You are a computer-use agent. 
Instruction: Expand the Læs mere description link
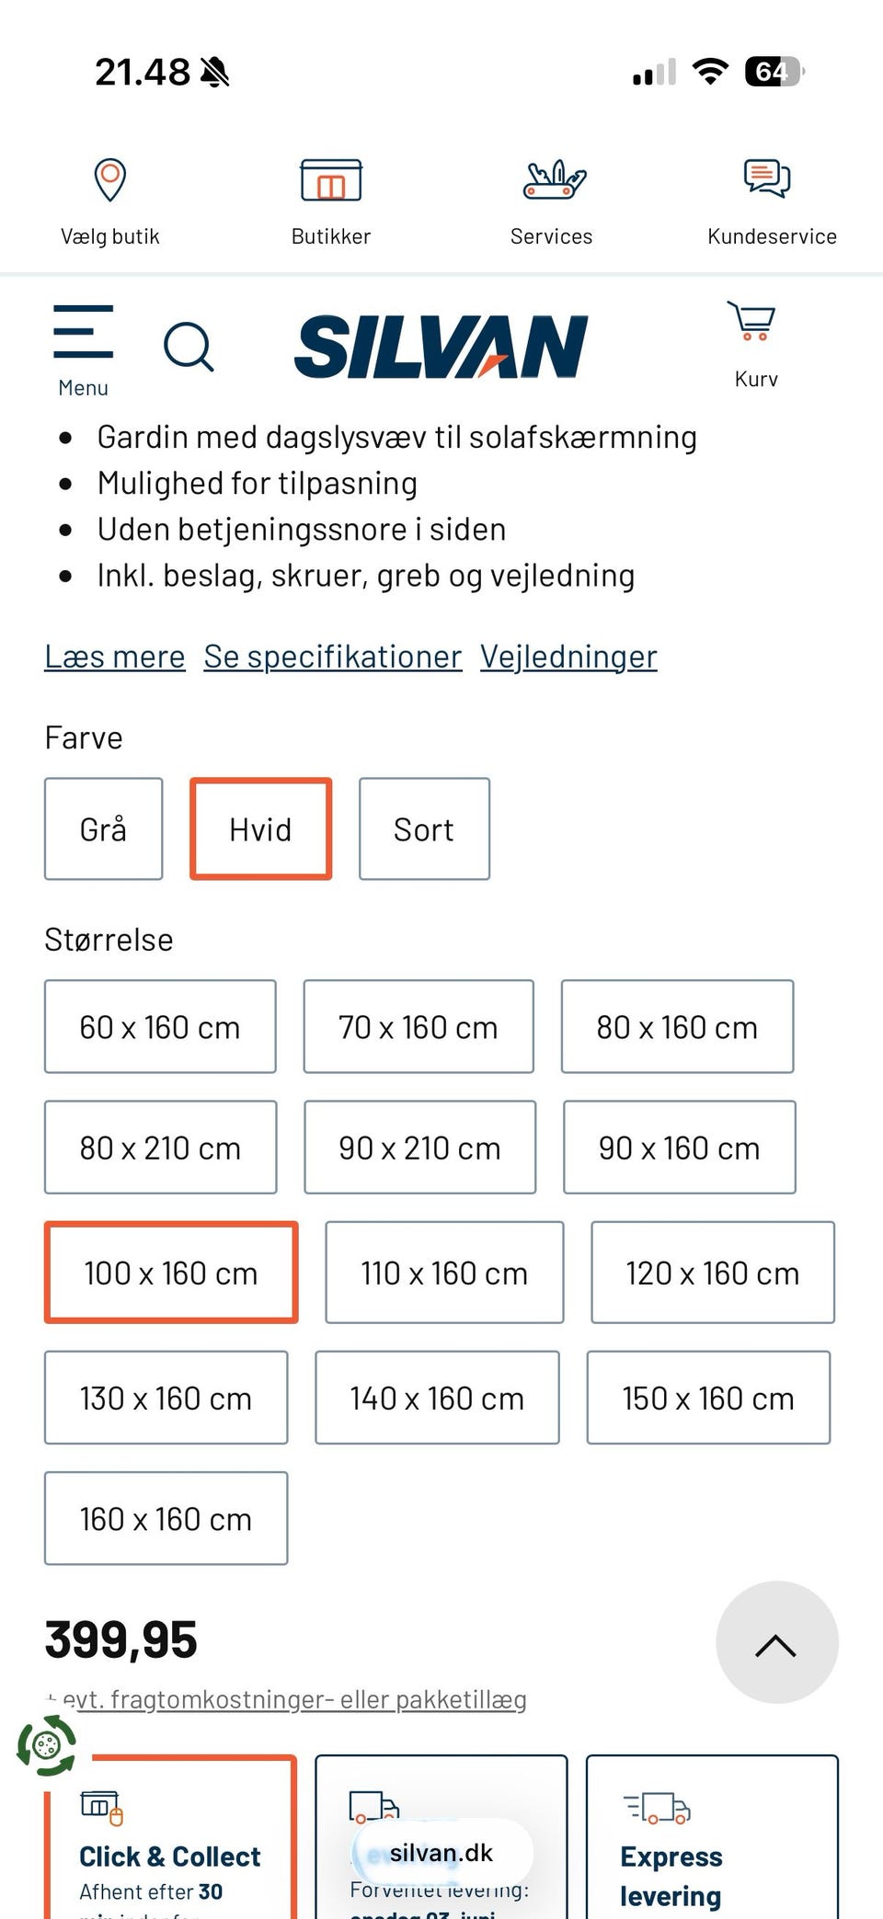pos(115,657)
